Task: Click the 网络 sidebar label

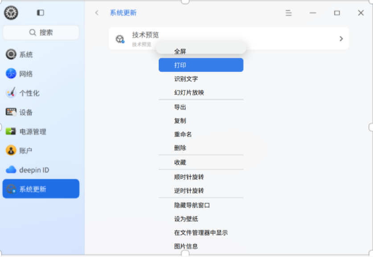Action: [x=26, y=74]
